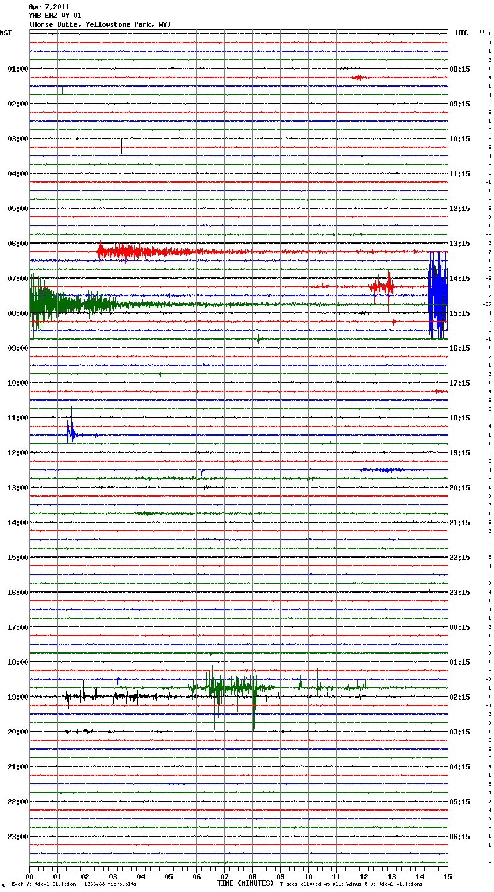Click the 02:15 UTC time label
The height and width of the screenshot is (892, 494).
pos(460,697)
